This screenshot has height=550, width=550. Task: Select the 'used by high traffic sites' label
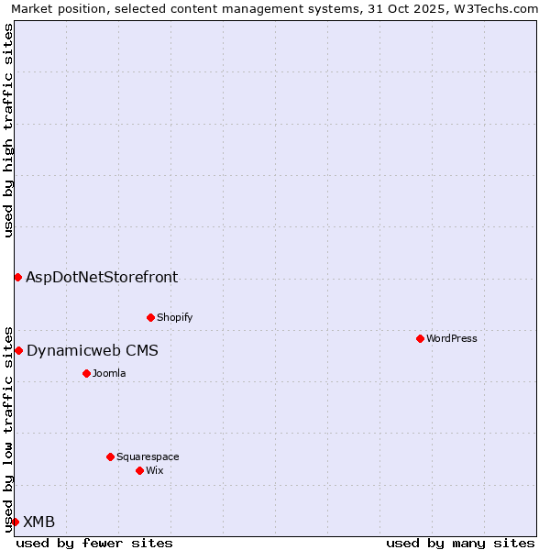pos(8,130)
